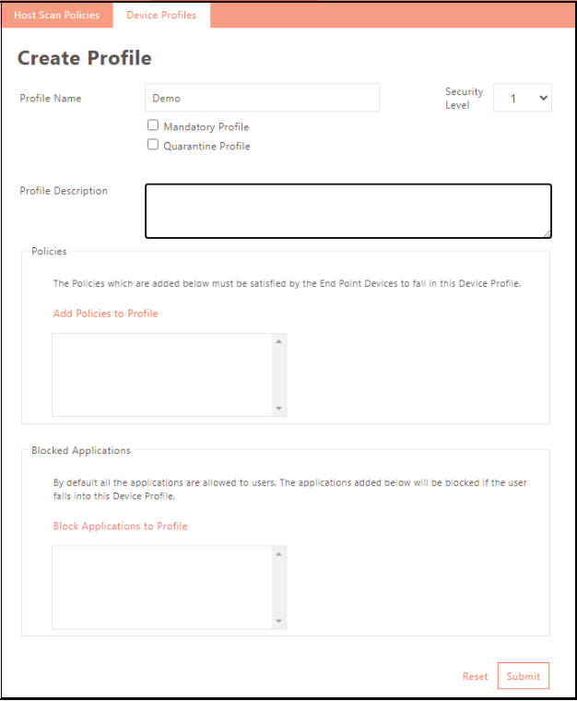
Task: Click the Blocked Applications scroll down arrow
Action: 279,621
